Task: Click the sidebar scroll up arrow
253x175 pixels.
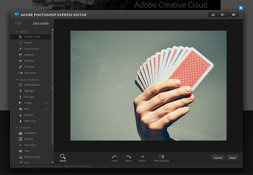Action: point(53,30)
